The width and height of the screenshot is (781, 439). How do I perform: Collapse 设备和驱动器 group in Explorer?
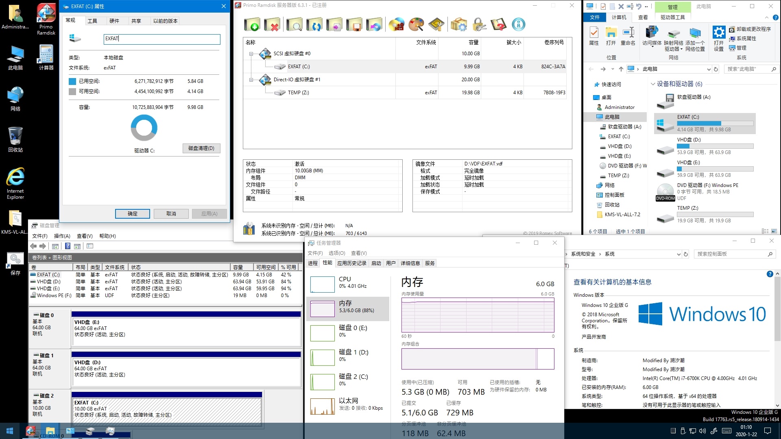pyautogui.click(x=653, y=84)
